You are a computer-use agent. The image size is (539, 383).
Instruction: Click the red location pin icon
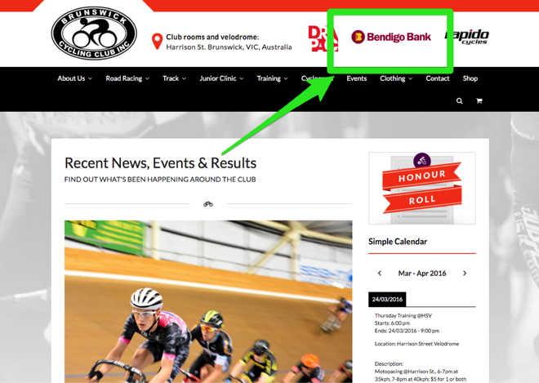coord(157,42)
